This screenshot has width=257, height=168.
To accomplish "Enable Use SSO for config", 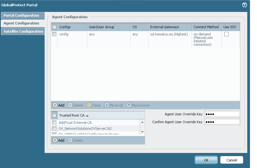I will point(227,34).
